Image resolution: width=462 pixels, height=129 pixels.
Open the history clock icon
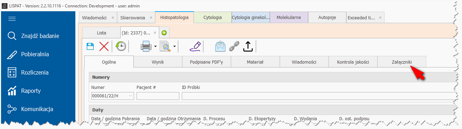pos(121,46)
